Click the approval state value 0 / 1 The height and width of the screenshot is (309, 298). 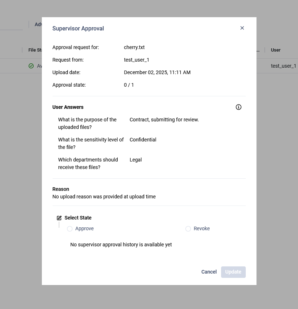(x=129, y=85)
